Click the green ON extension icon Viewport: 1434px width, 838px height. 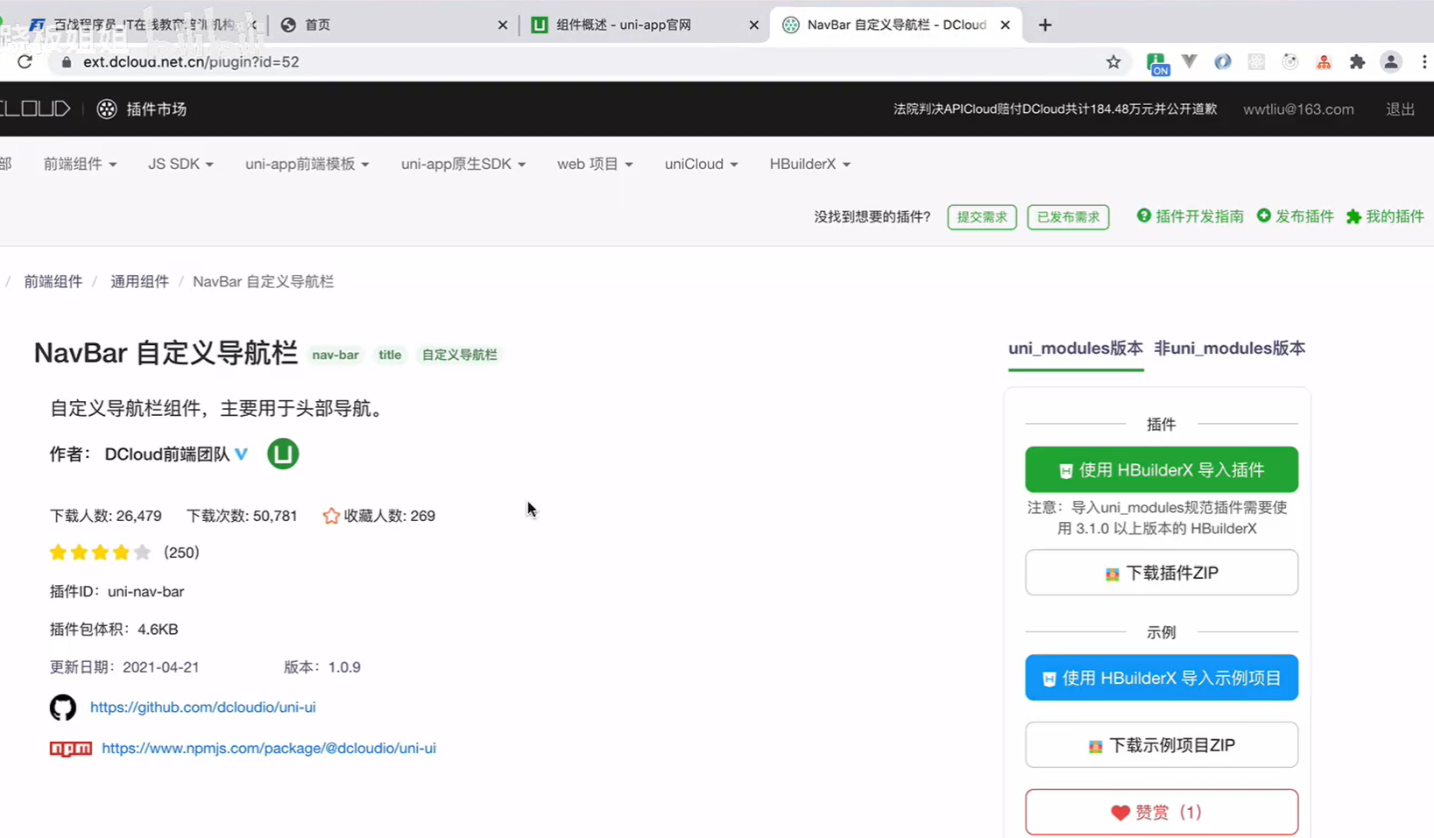point(1157,63)
